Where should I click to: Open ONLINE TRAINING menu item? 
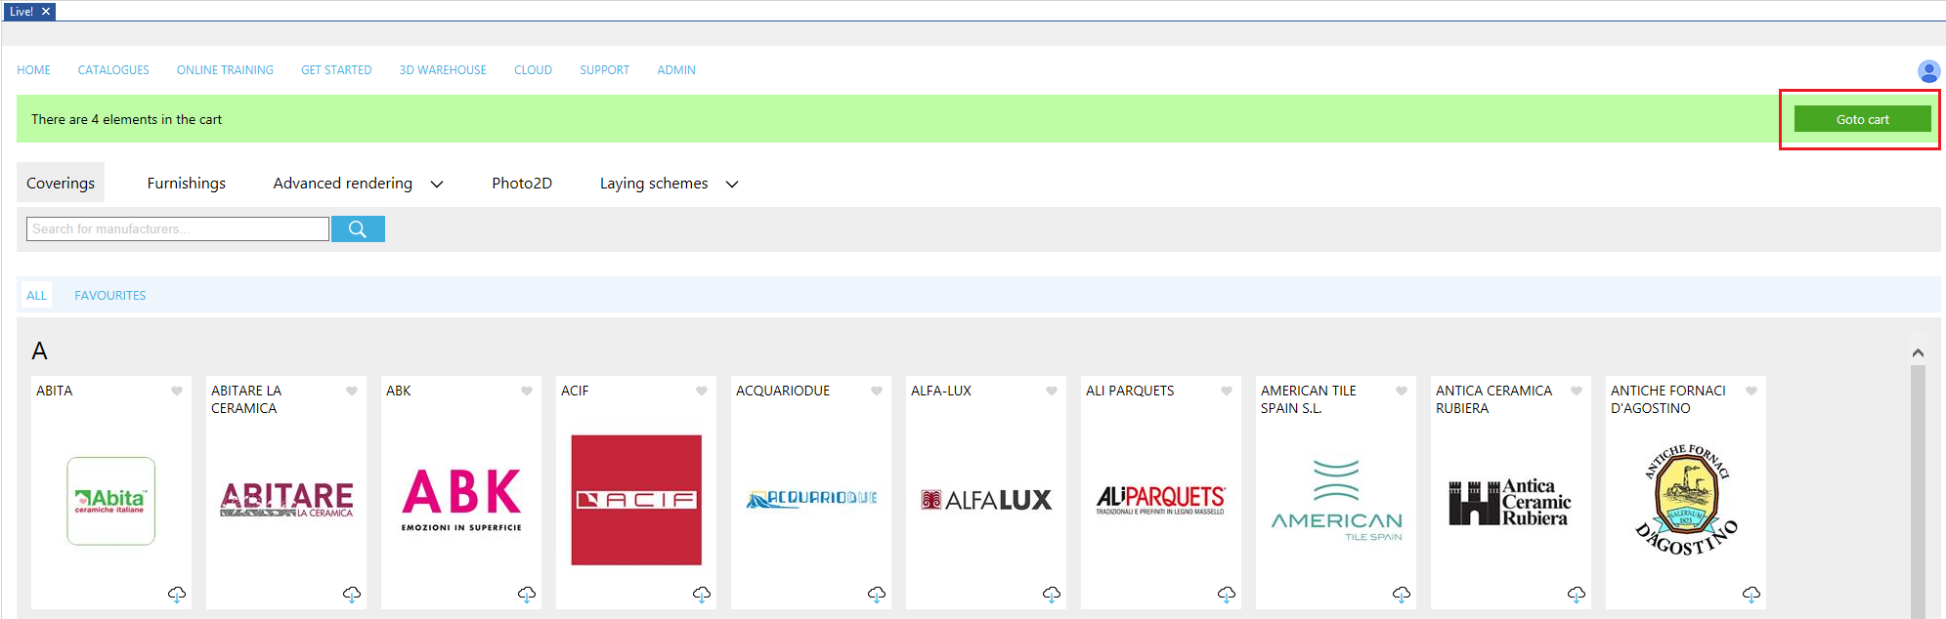pos(225,70)
